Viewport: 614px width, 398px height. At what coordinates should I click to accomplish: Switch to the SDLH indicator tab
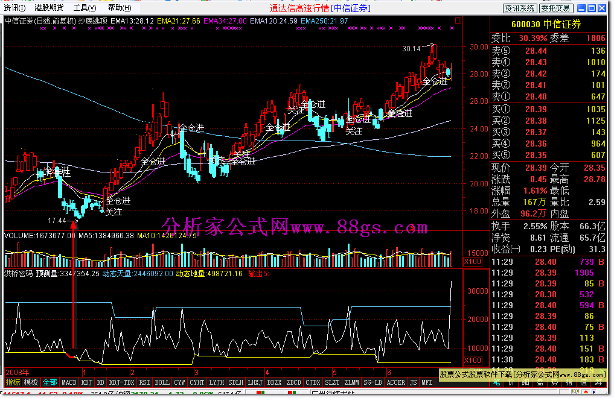tap(235, 382)
